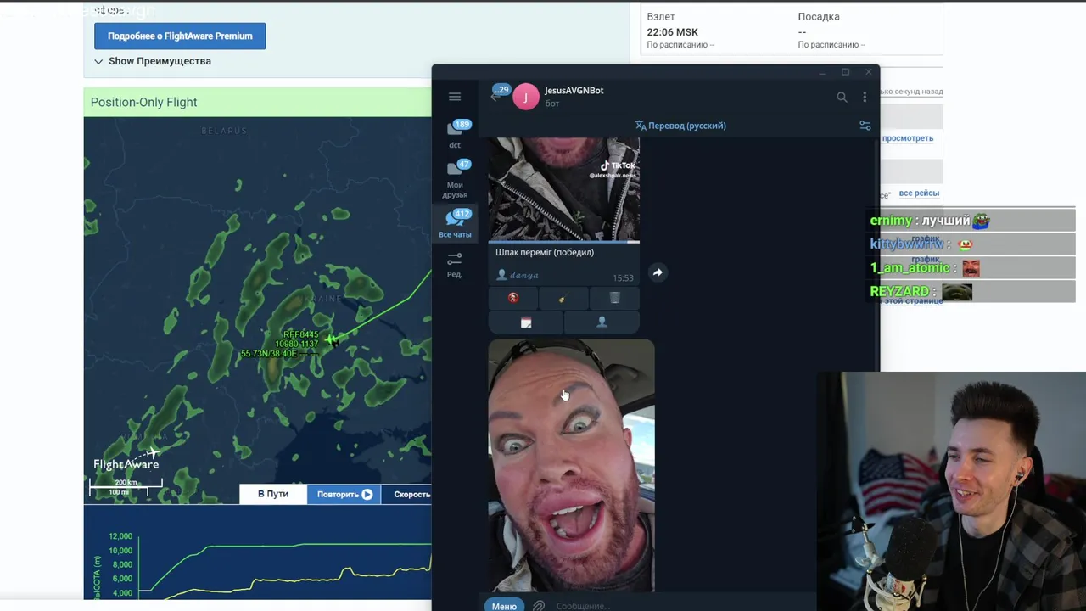Select the Мои друзья chat folder

[455, 180]
